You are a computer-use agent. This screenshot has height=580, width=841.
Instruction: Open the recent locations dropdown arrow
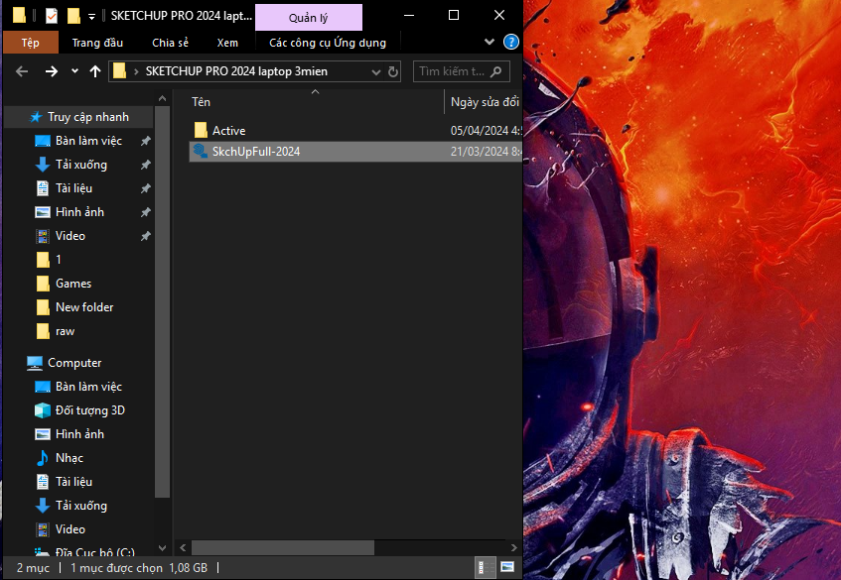tap(75, 71)
